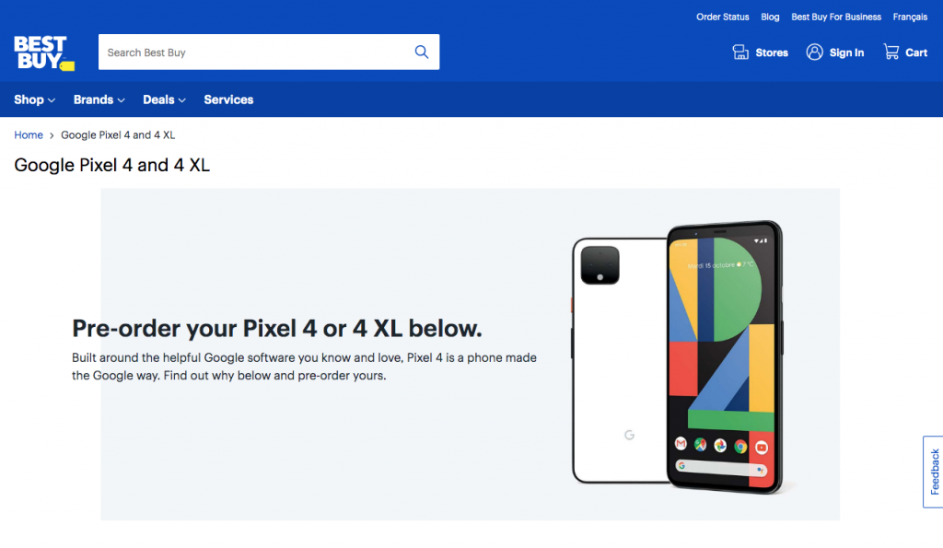Image resolution: width=943 pixels, height=548 pixels.
Task: Open the Order Status link
Action: 722,17
